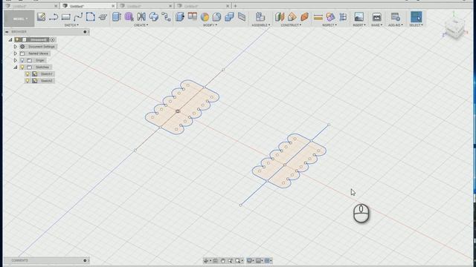476x267 pixels.
Task: Open the INSPECT menu
Action: pos(329,25)
